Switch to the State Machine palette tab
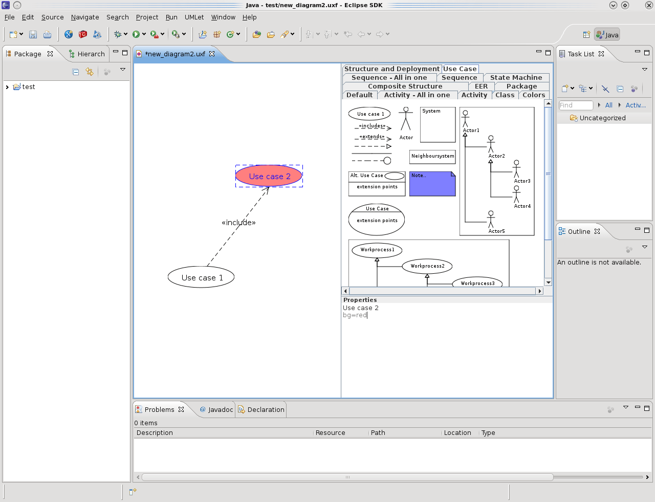The width and height of the screenshot is (655, 502). pos(516,78)
